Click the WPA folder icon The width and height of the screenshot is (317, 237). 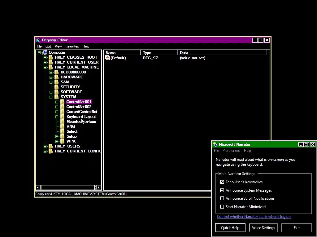[63, 141]
